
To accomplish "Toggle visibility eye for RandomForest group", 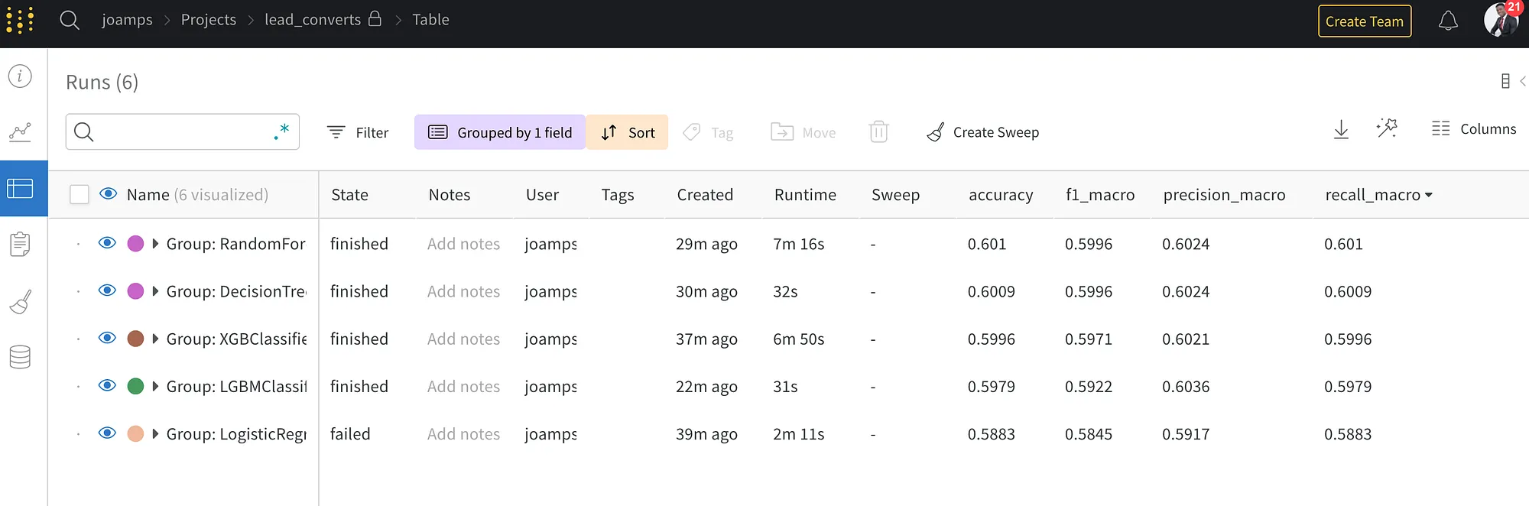I will pos(107,243).
